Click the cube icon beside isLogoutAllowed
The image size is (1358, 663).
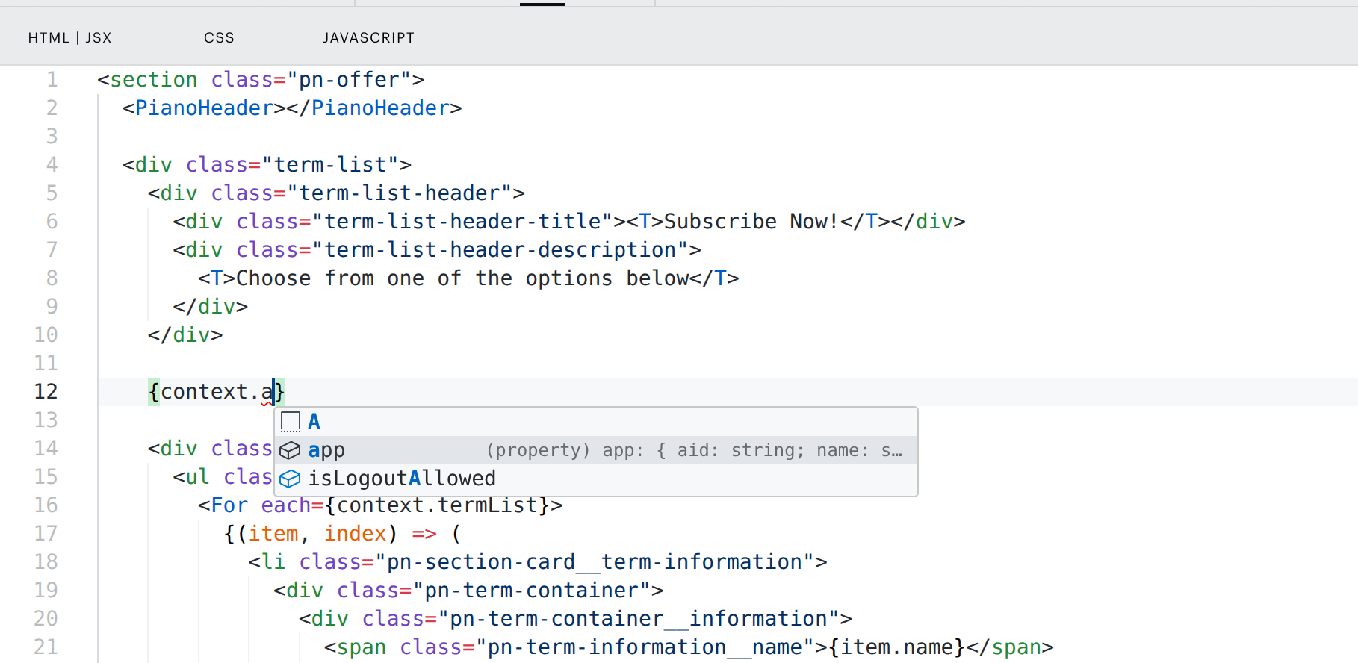coord(290,479)
